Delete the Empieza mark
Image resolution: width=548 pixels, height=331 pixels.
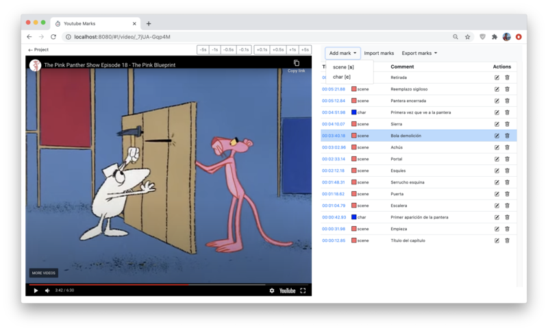[x=507, y=229]
